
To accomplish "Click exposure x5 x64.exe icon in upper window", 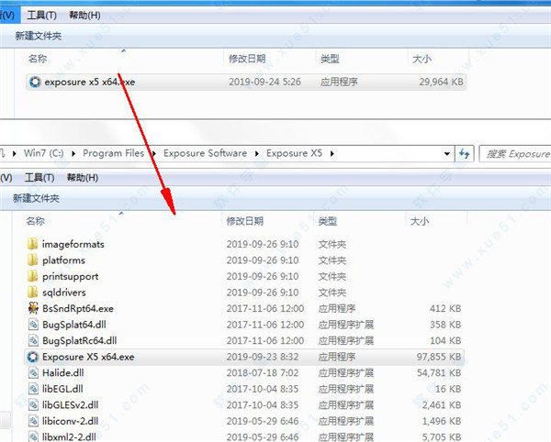I will point(35,82).
